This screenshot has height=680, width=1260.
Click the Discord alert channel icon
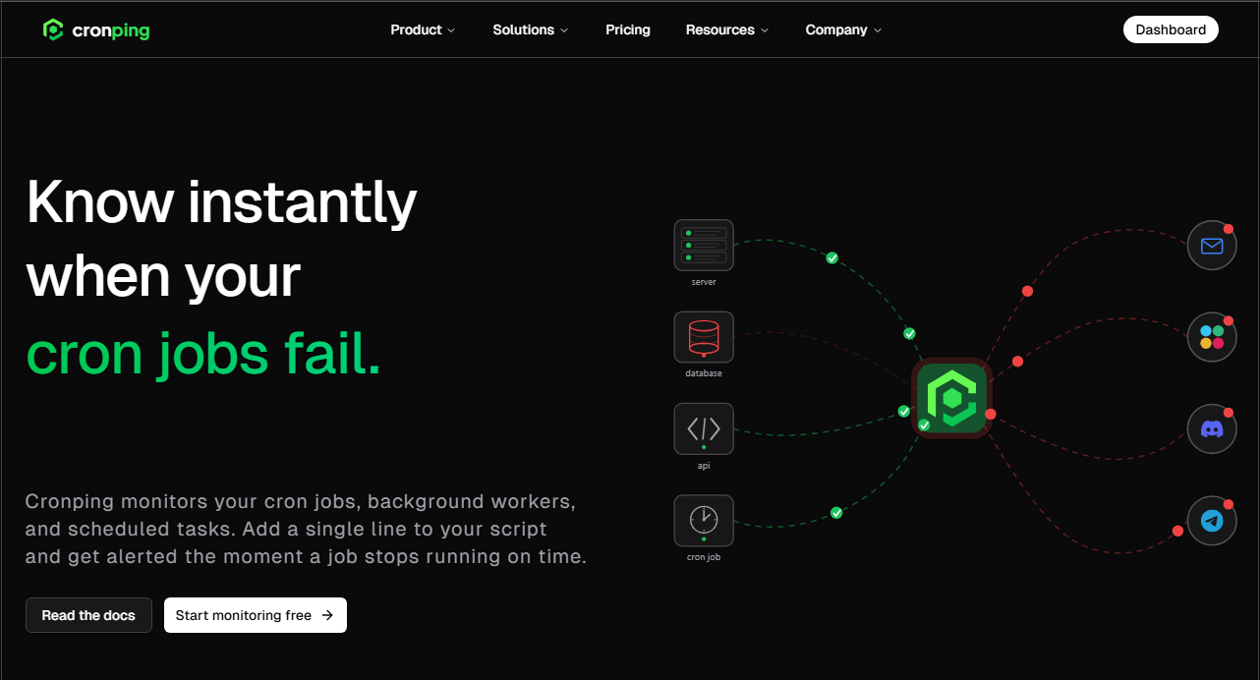coord(1212,429)
